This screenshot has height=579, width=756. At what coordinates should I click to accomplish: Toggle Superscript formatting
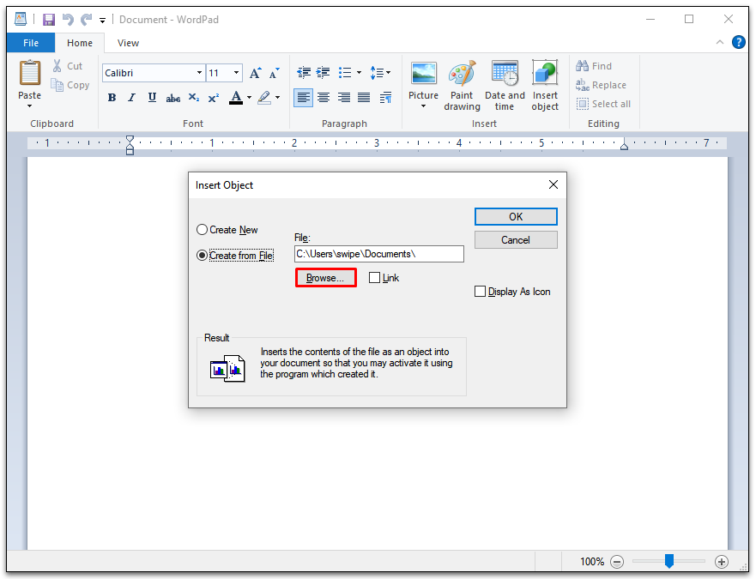coord(214,98)
